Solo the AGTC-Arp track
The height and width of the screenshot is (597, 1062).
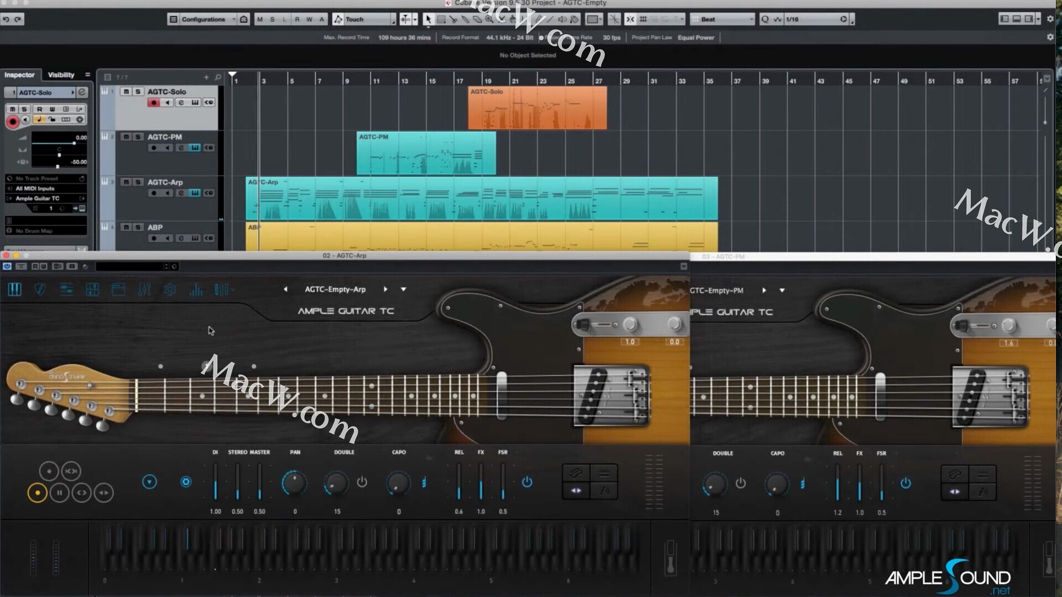[138, 182]
